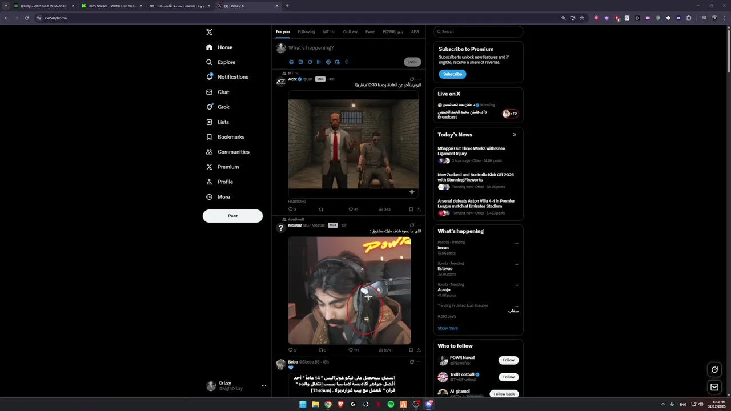Reply to the Azzz post
The height and width of the screenshot is (411, 731).
(x=290, y=209)
